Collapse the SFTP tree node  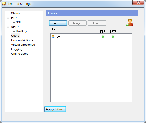pos(8,27)
